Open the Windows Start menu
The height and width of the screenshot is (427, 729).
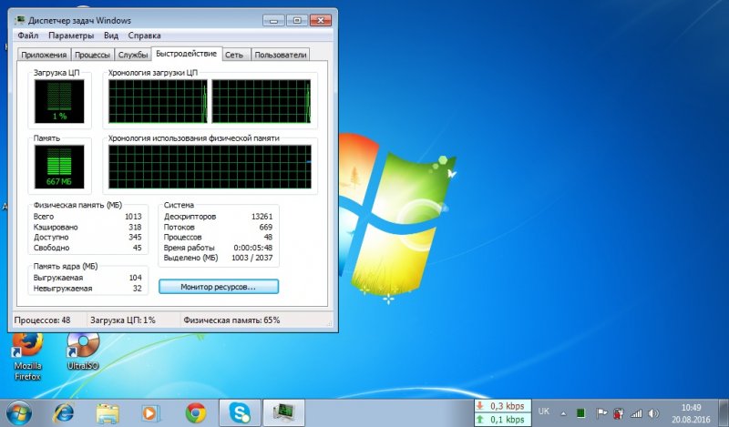click(x=18, y=413)
